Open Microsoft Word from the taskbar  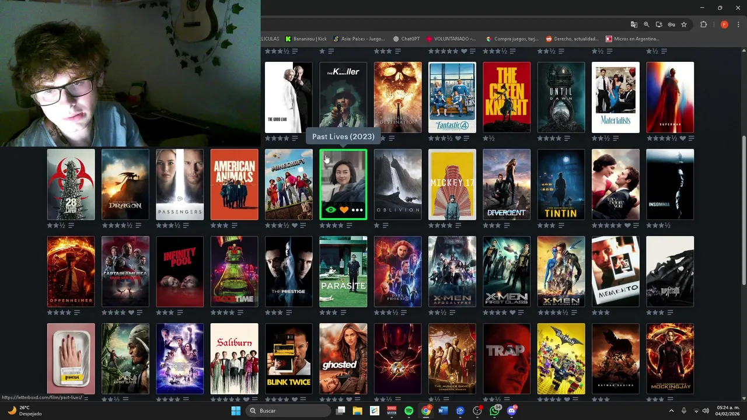tap(442, 411)
